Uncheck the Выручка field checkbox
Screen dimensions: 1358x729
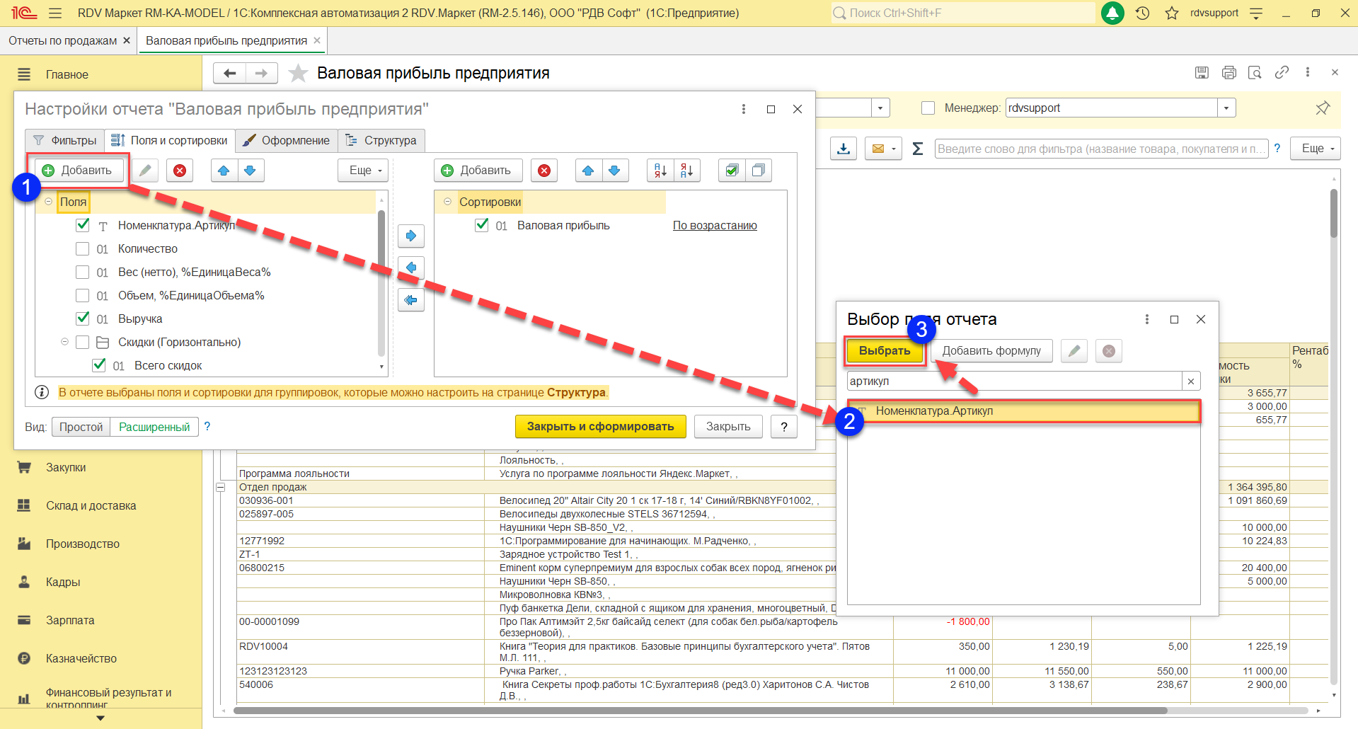click(83, 318)
